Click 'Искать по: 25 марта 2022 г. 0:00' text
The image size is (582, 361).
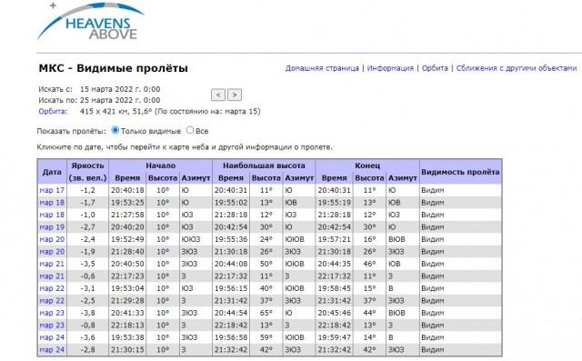pyautogui.click(x=99, y=100)
